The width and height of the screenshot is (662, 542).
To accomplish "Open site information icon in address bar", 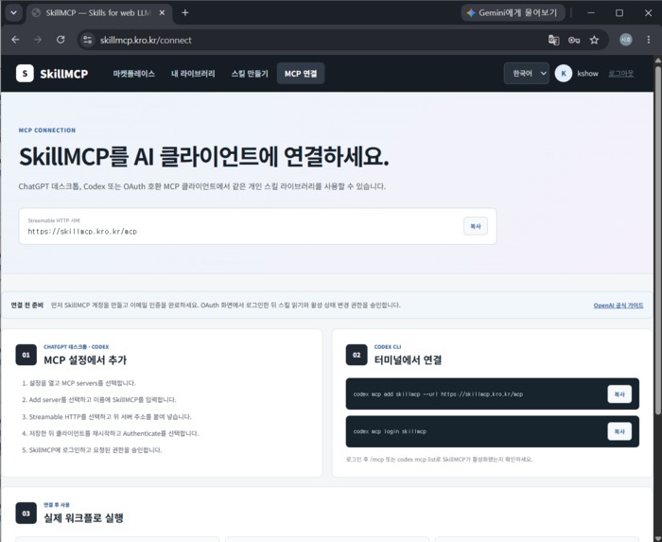I will [88, 40].
